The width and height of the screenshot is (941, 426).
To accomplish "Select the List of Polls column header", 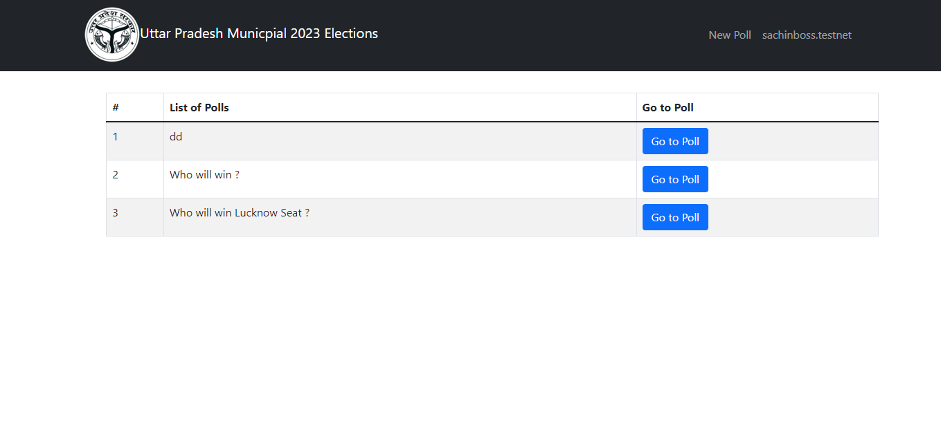I will (199, 108).
